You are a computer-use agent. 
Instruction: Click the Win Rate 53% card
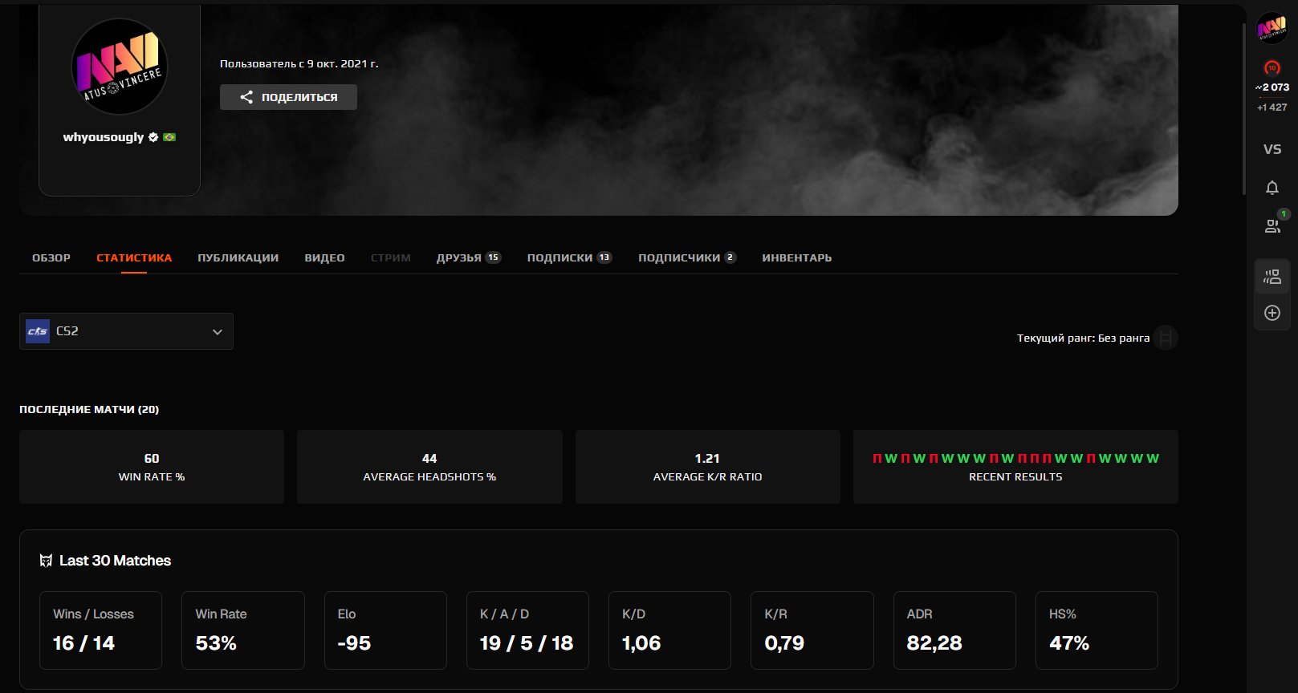[x=243, y=630]
